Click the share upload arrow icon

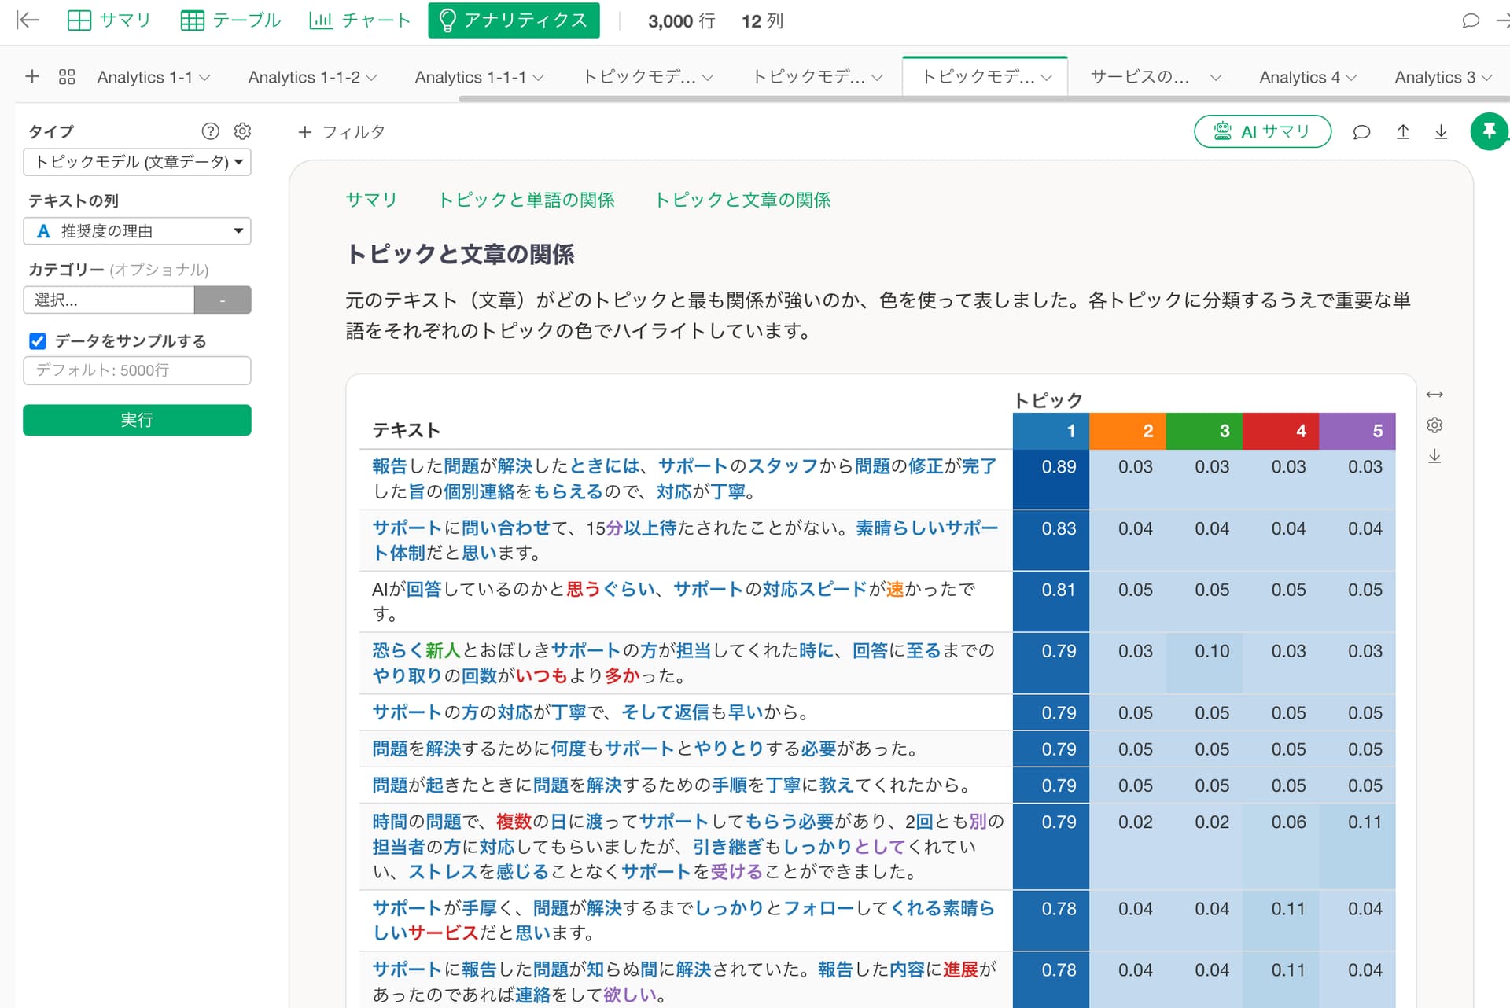tap(1403, 132)
